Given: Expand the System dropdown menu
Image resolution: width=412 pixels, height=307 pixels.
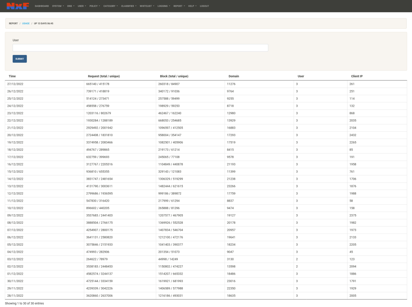Looking at the screenshot, I should [58, 6].
